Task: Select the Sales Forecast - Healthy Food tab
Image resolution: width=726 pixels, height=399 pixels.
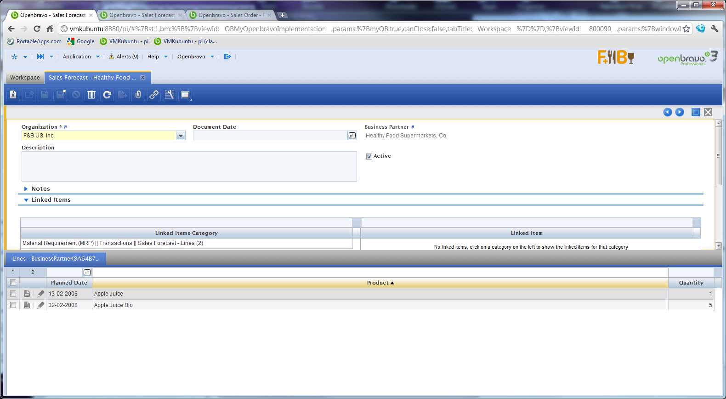Action: point(92,78)
